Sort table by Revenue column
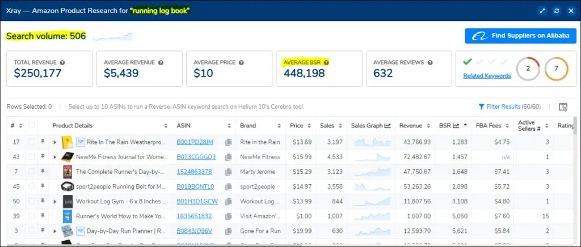Image resolution: width=581 pixels, height=247 pixels. tap(428, 126)
